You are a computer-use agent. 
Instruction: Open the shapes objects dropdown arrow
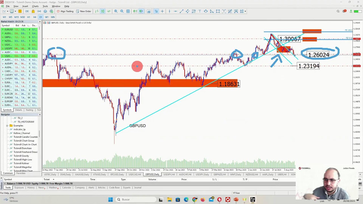(245, 11)
